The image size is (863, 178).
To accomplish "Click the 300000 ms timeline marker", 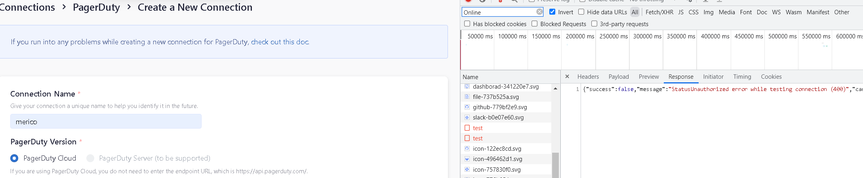I will [x=647, y=36].
